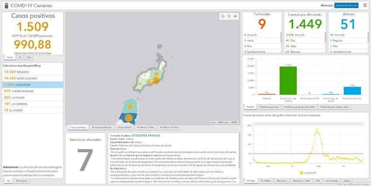
Task: Click the Canarias government crest logo
Action: pos(4,5)
